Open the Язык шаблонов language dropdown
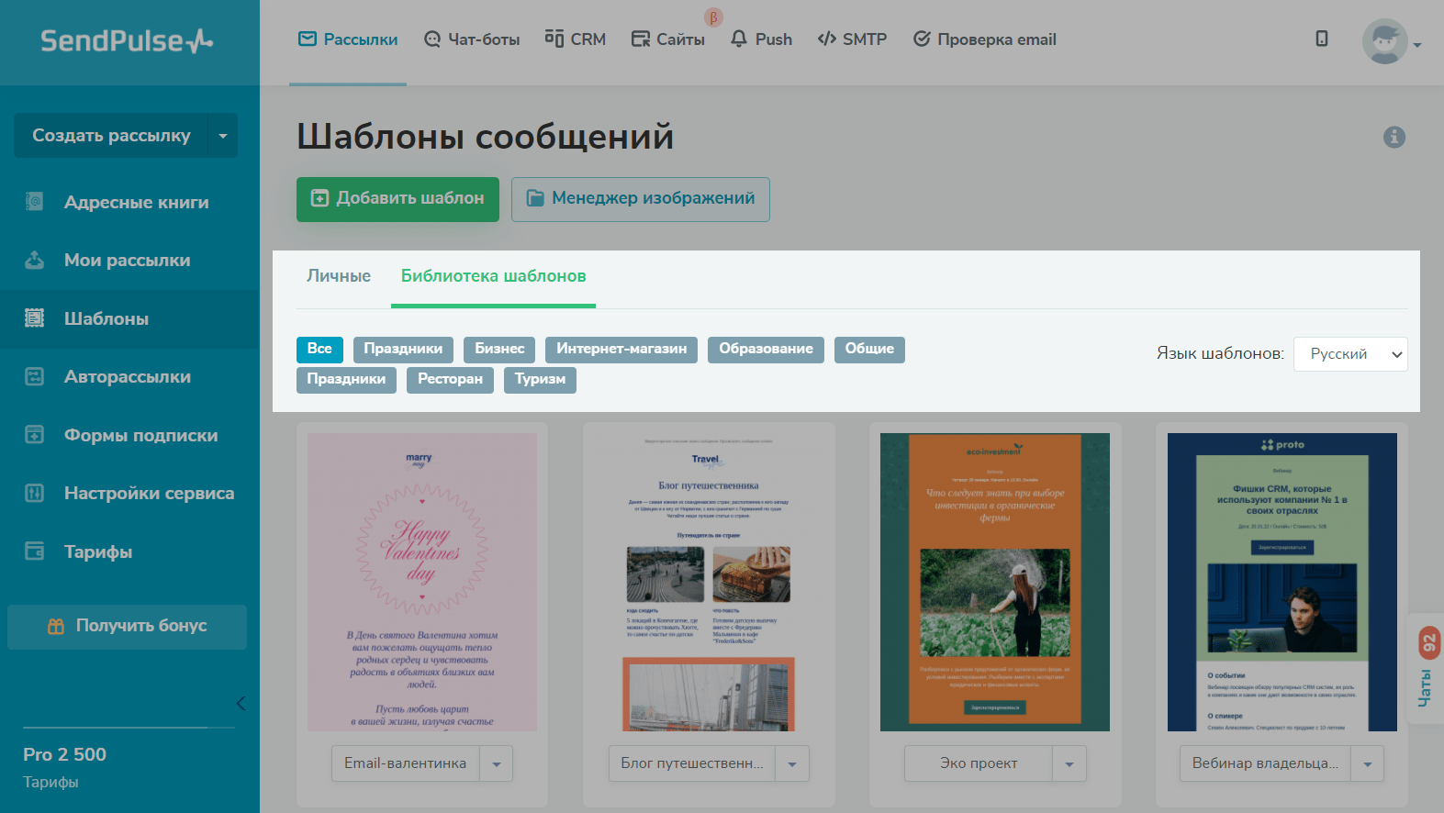The width and height of the screenshot is (1444, 813). (1349, 354)
